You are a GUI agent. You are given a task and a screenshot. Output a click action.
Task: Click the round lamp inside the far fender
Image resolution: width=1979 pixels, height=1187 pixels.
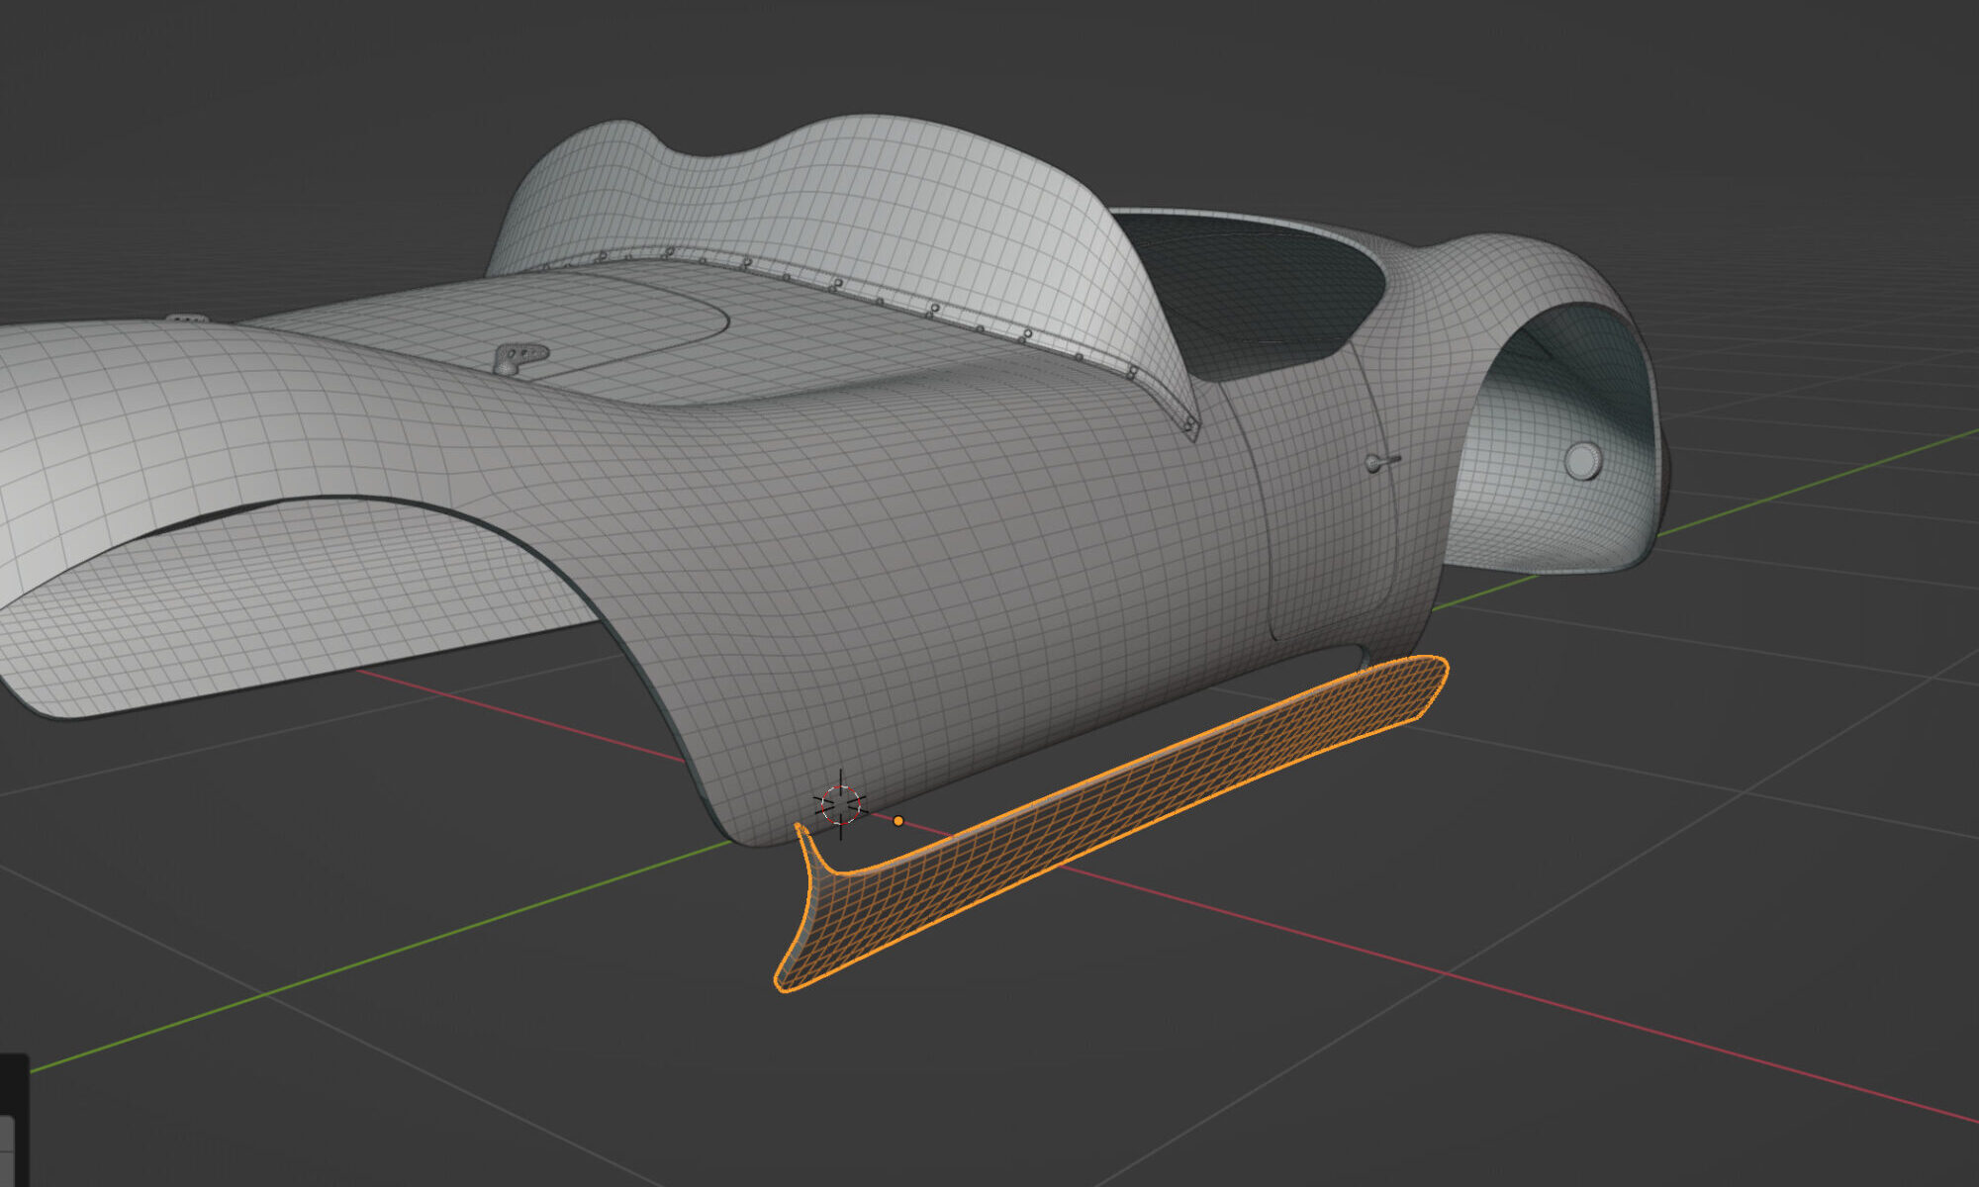point(1582,461)
